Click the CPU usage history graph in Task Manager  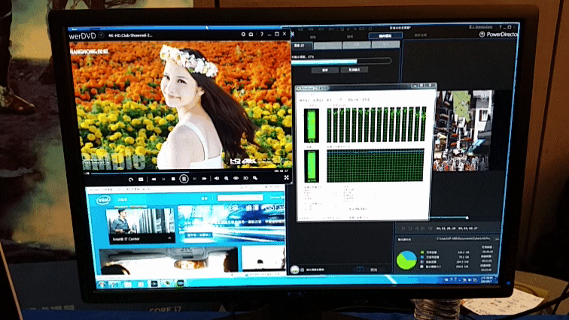tap(376, 124)
